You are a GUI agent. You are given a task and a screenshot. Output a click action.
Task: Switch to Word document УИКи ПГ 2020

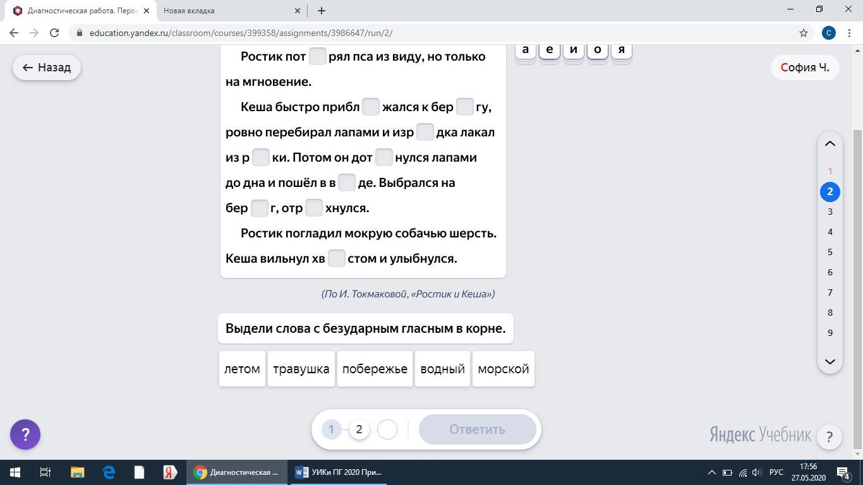339,472
